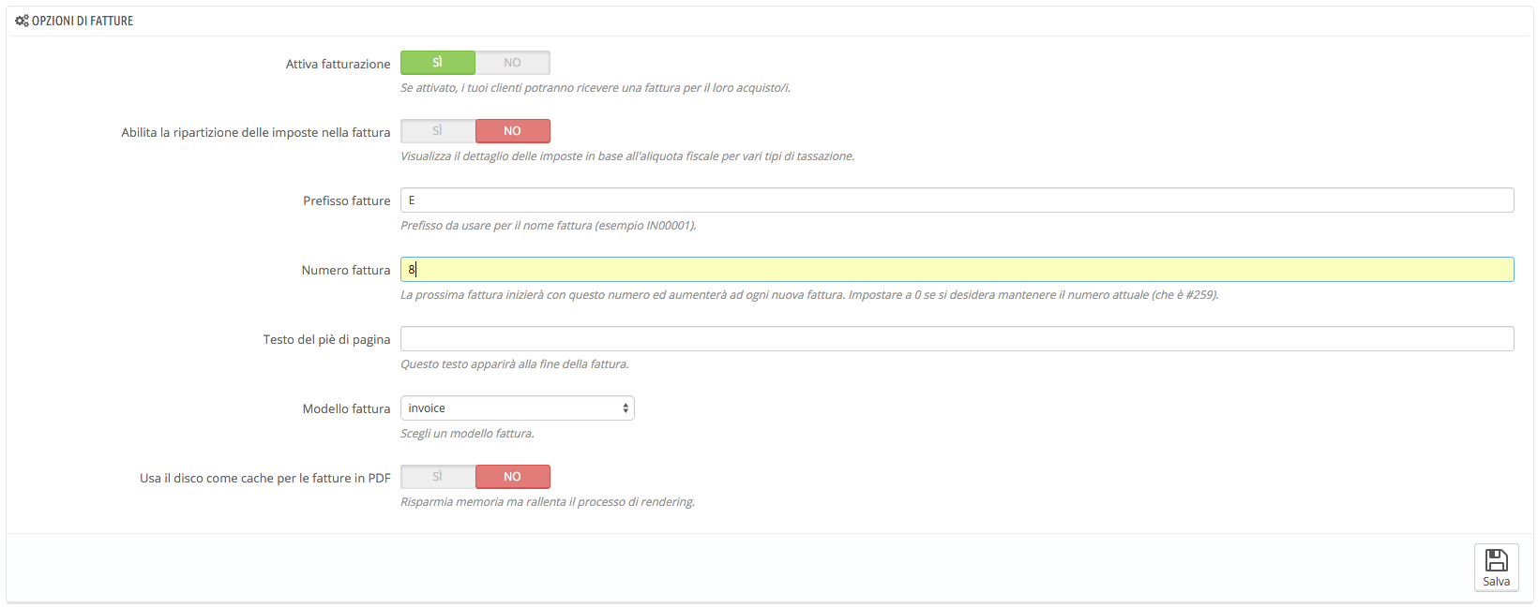This screenshot has height=608, width=1538.
Task: Choose NO for ripartizione delle imposte
Action: pyautogui.click(x=512, y=131)
